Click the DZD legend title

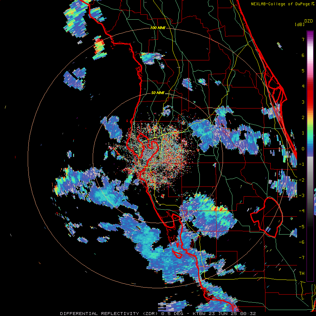click(x=309, y=21)
